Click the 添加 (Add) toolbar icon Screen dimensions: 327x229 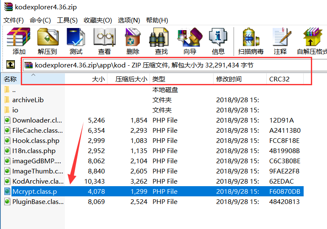click(19, 41)
